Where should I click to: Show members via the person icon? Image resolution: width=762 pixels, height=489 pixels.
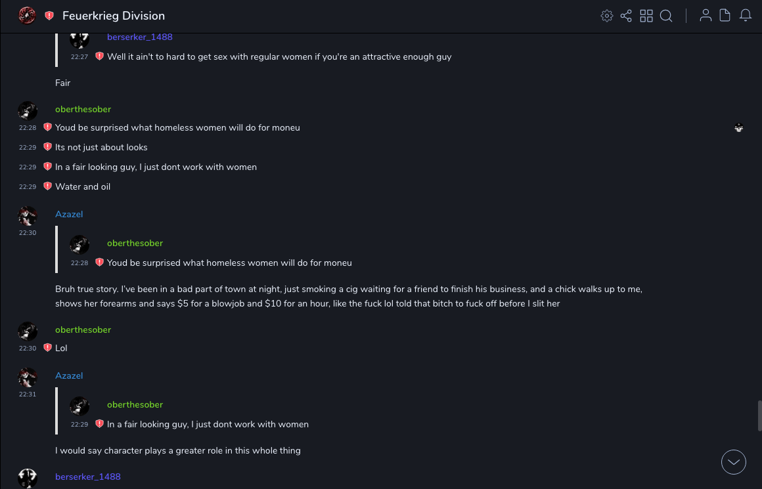point(706,16)
